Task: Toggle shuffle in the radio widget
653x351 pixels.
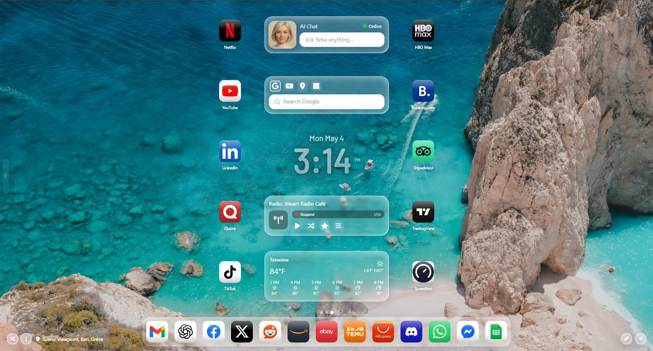Action: [311, 226]
